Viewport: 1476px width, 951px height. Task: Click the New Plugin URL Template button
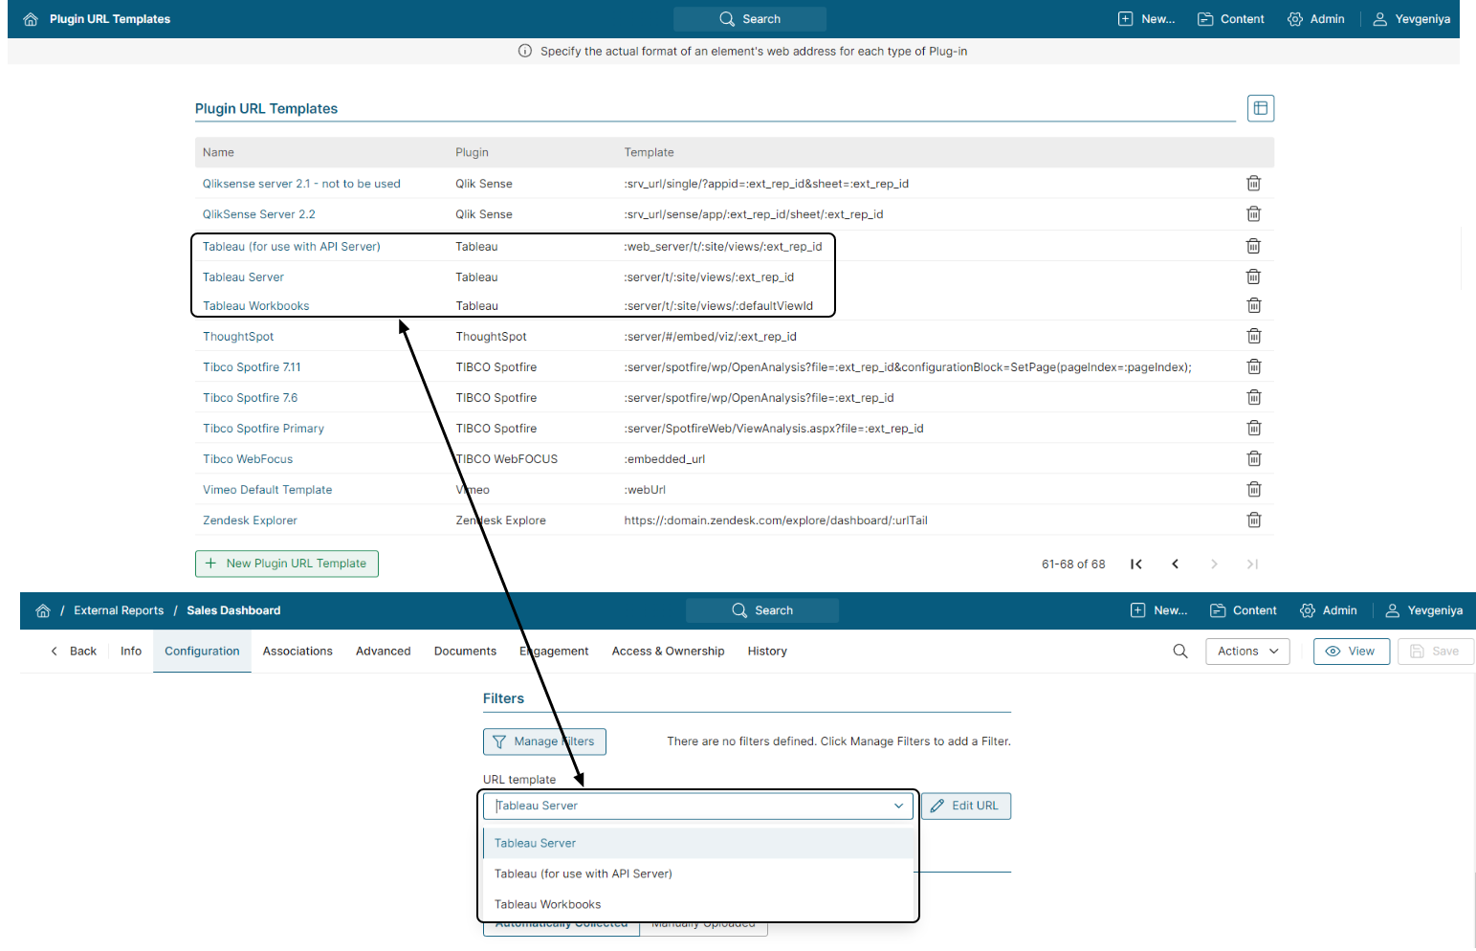[x=287, y=564]
